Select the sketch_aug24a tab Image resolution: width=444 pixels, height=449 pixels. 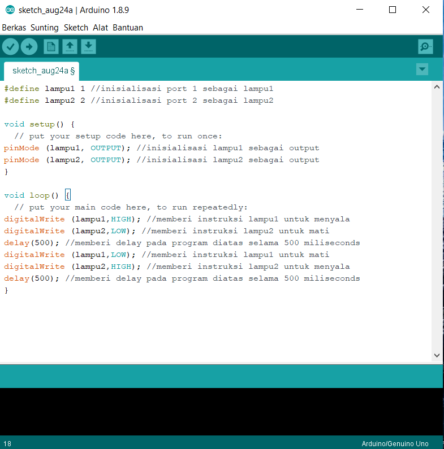click(42, 71)
